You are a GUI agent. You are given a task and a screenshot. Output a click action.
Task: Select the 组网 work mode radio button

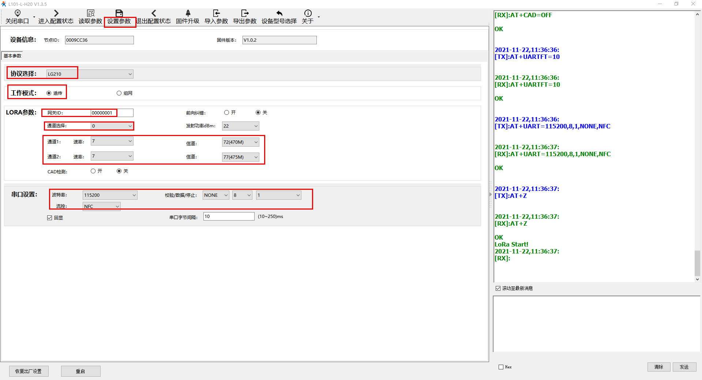(x=119, y=93)
